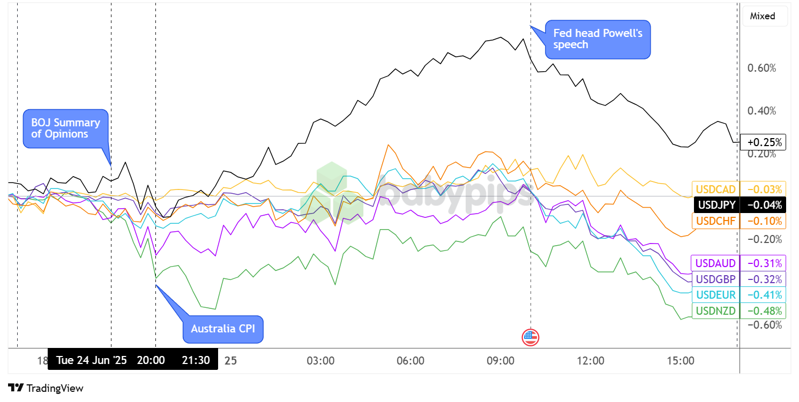The height and width of the screenshot is (402, 799).
Task: Select the USDEUR symbol label
Action: point(715,294)
